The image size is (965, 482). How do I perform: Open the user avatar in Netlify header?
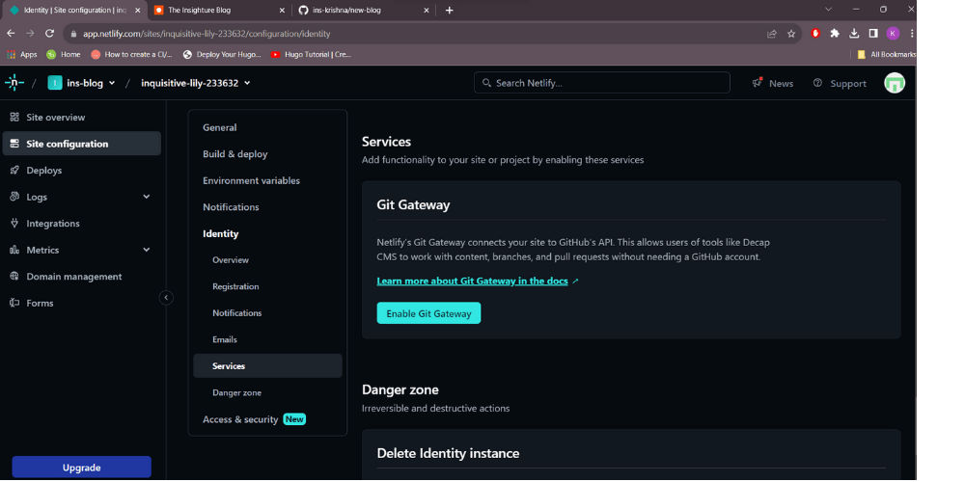[x=895, y=83]
